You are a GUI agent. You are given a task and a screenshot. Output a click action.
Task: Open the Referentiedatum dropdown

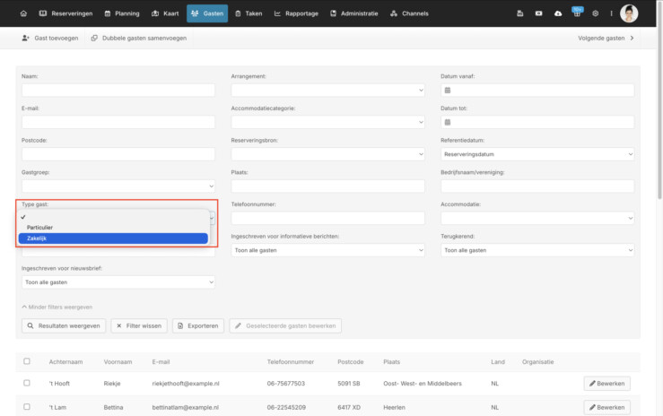click(x=537, y=154)
